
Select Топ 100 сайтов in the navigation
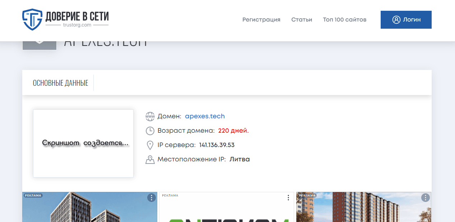[x=344, y=20]
